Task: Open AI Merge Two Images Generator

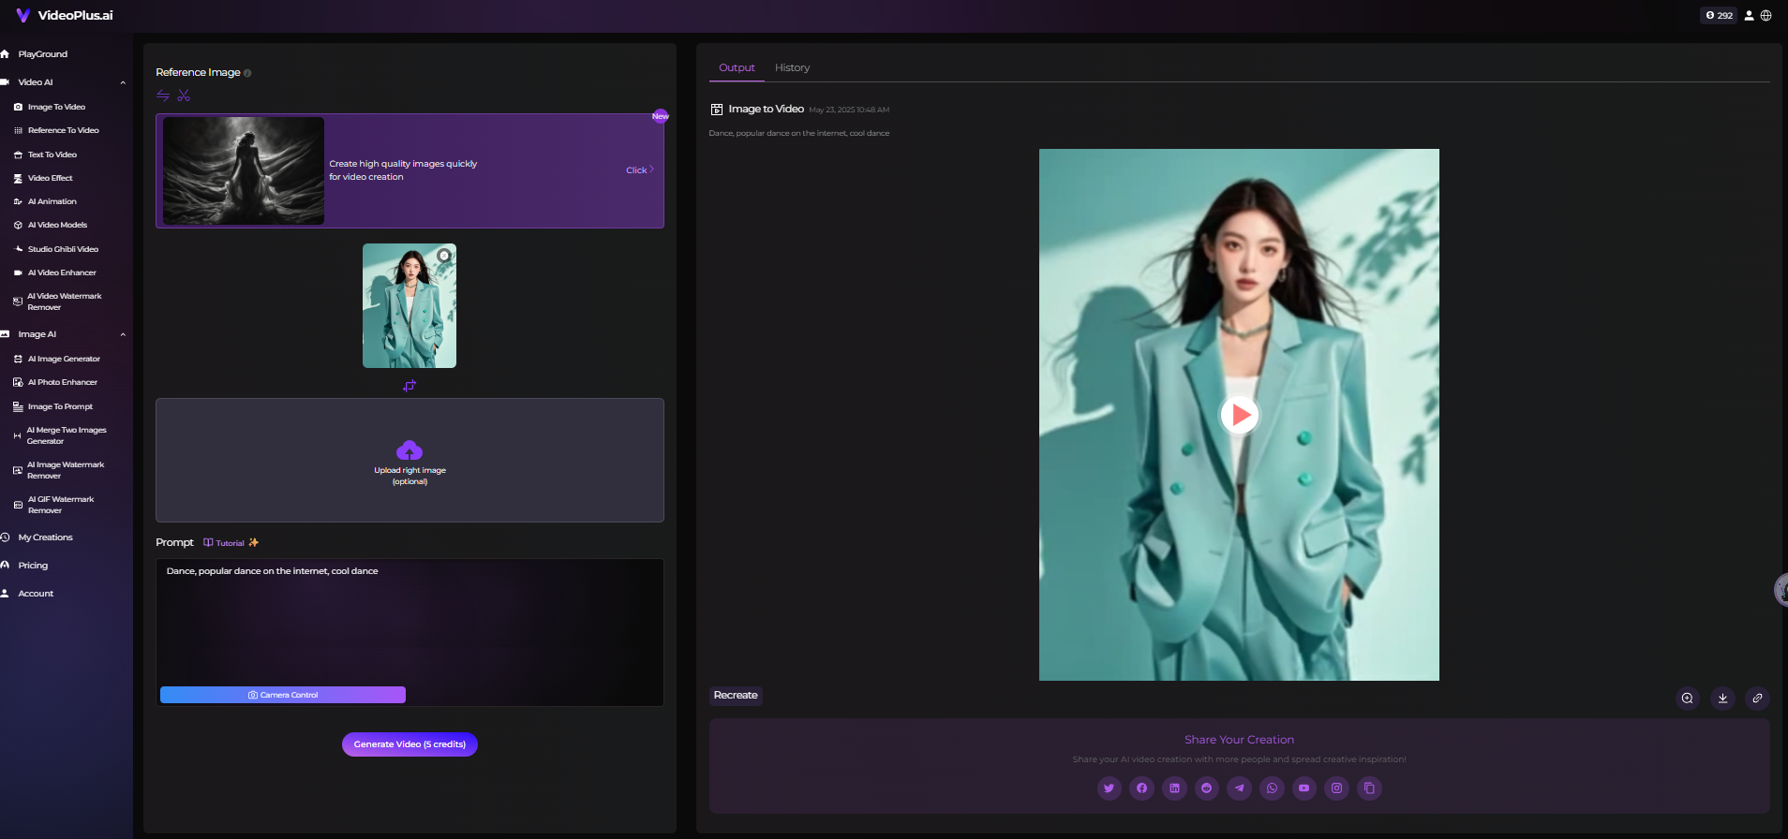Action: [x=66, y=435]
